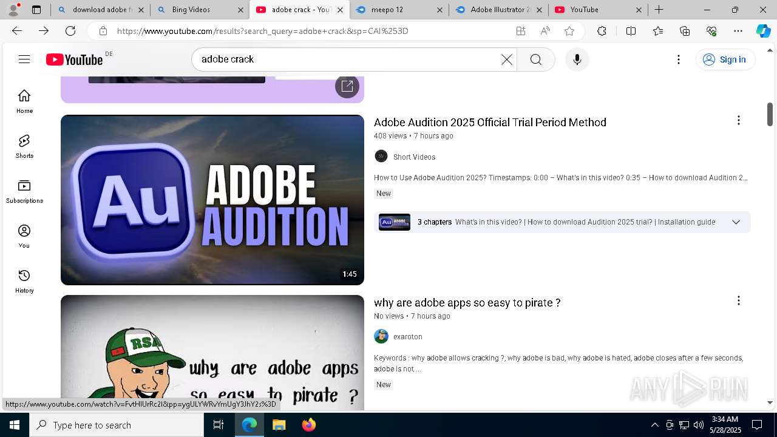Image resolution: width=777 pixels, height=437 pixels.
Task: Go back in the browser
Action: click(17, 31)
